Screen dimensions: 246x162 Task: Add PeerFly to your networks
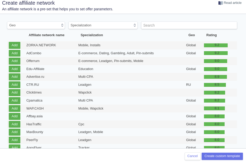point(14,140)
